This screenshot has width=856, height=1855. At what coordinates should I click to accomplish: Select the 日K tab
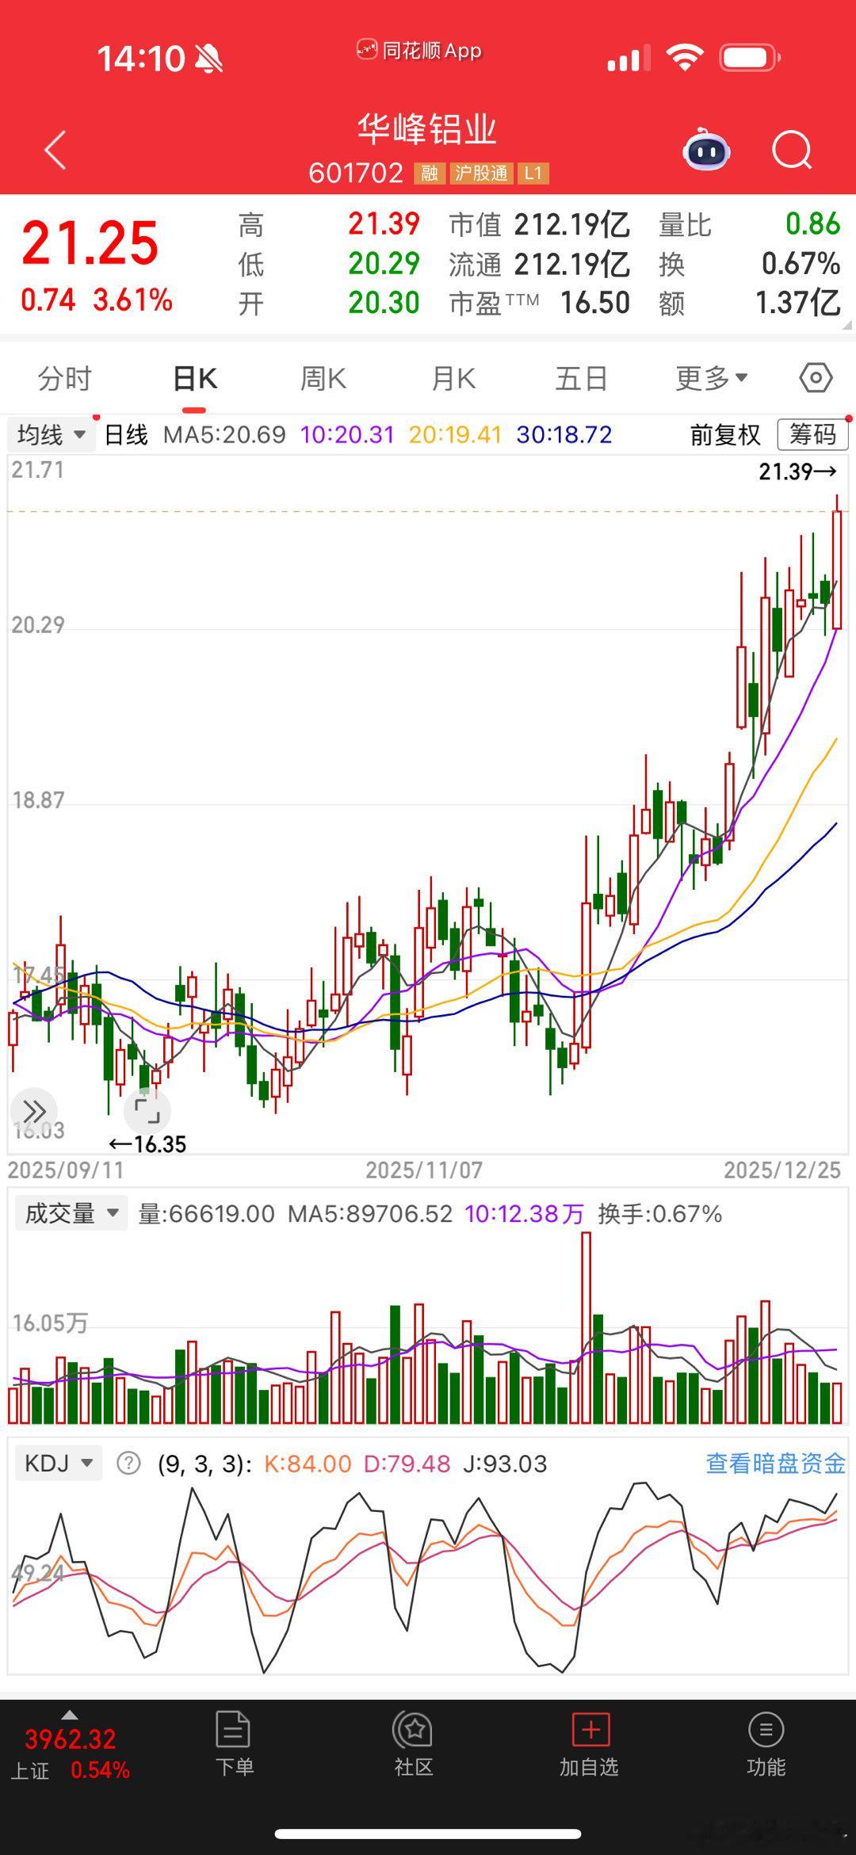pos(195,379)
